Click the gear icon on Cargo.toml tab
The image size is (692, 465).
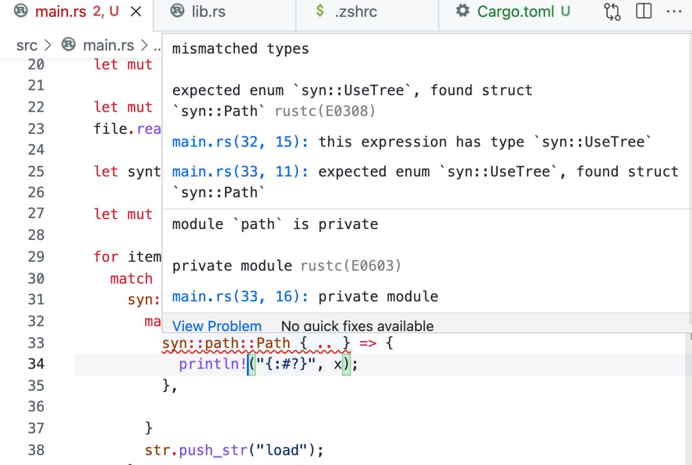click(462, 11)
